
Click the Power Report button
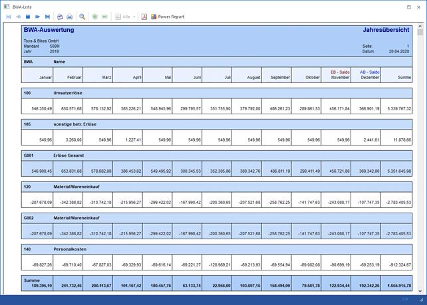coord(168,17)
